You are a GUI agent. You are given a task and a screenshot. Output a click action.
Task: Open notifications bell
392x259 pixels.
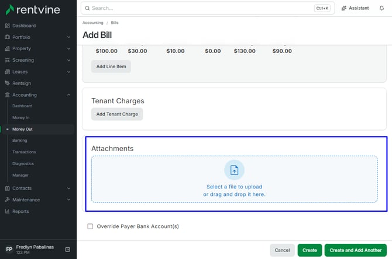click(x=381, y=8)
